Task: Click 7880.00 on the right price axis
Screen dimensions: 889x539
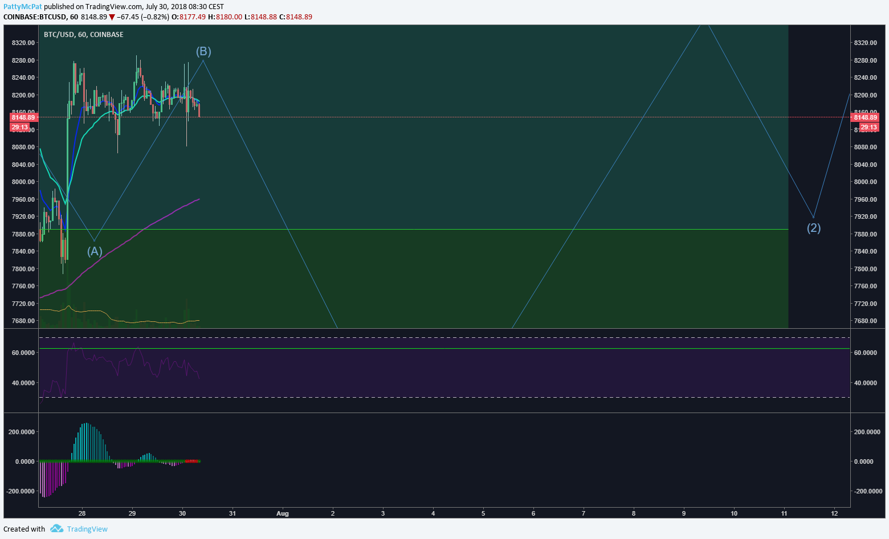Action: [865, 234]
